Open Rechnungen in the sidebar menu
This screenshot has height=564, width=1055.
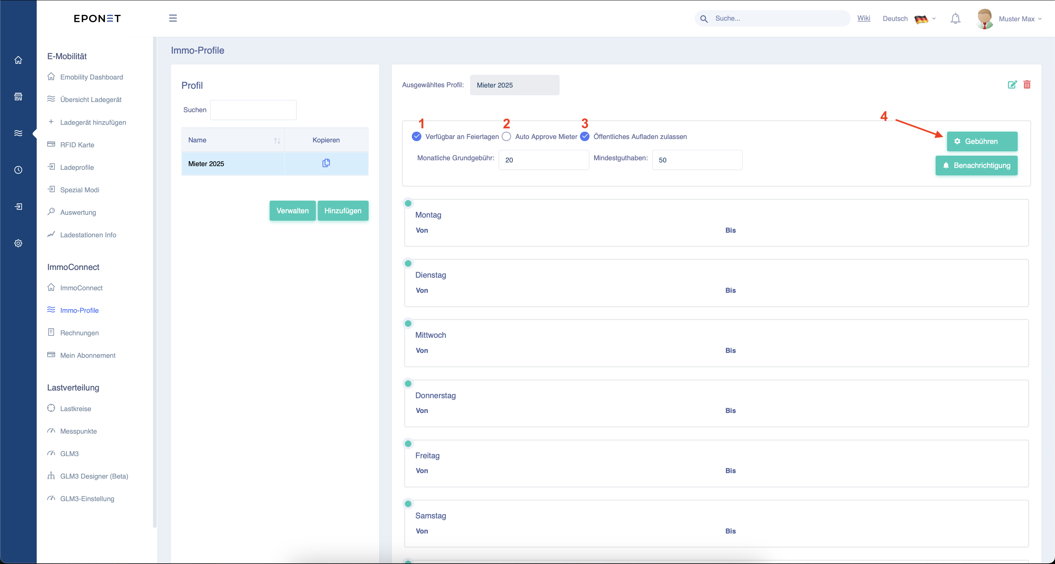tap(80, 333)
